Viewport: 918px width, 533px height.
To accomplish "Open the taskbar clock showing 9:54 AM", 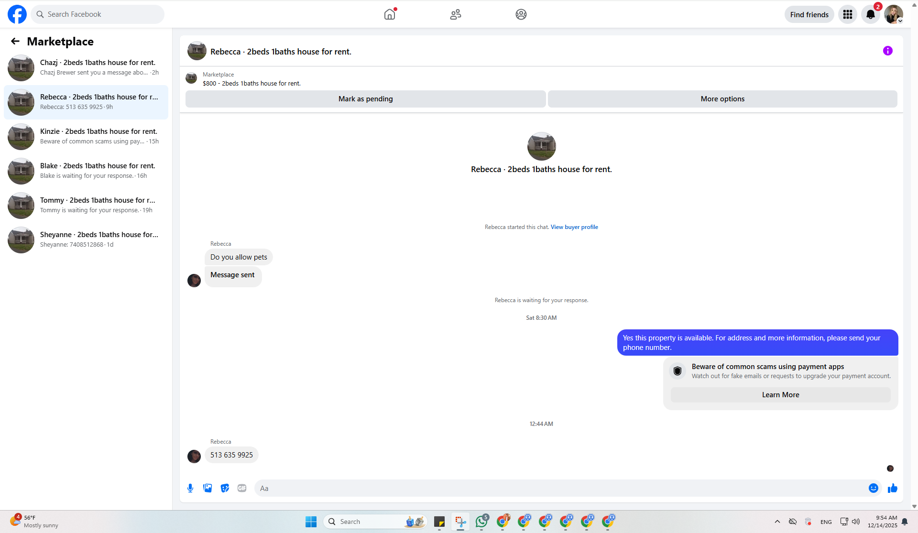I will click(x=883, y=522).
